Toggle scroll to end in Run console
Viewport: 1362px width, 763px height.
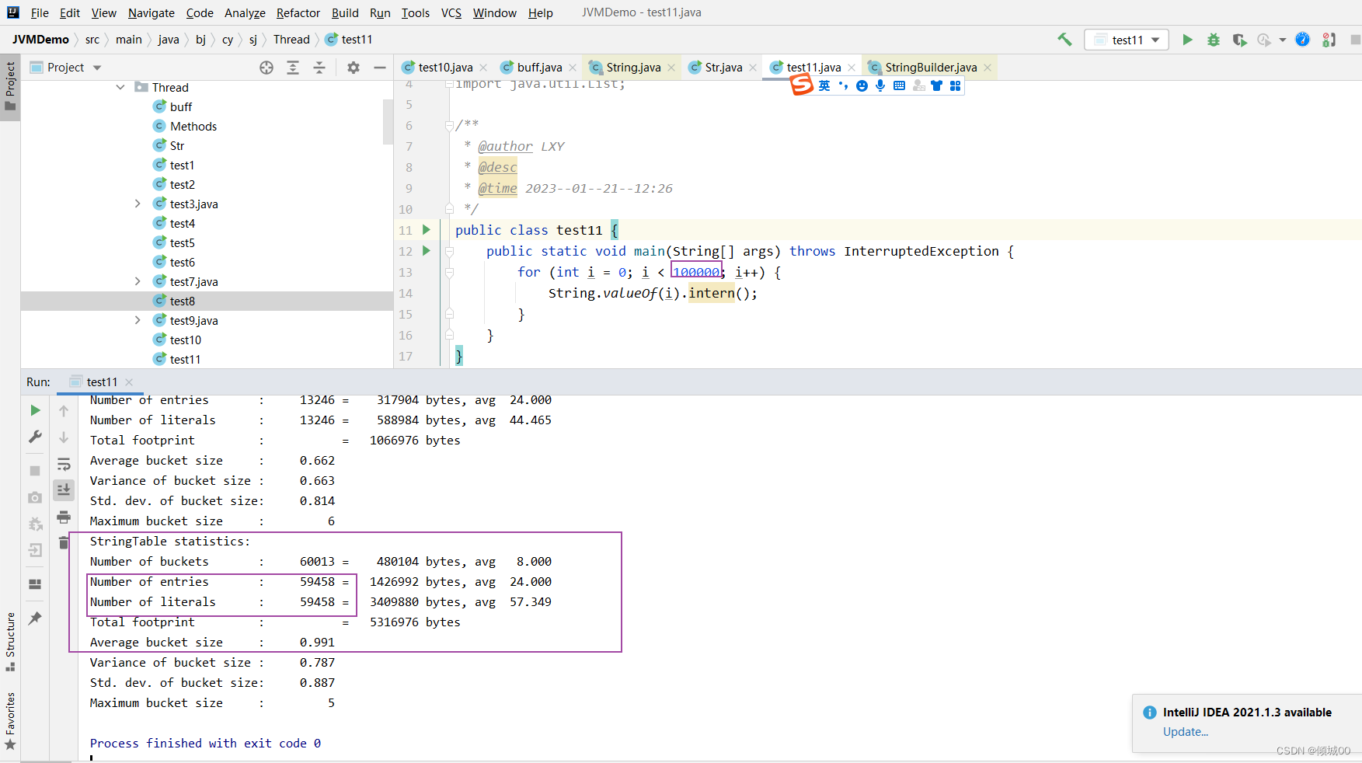tap(64, 490)
